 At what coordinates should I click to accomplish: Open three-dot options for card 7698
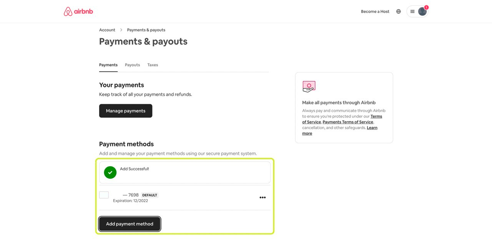pos(263,198)
